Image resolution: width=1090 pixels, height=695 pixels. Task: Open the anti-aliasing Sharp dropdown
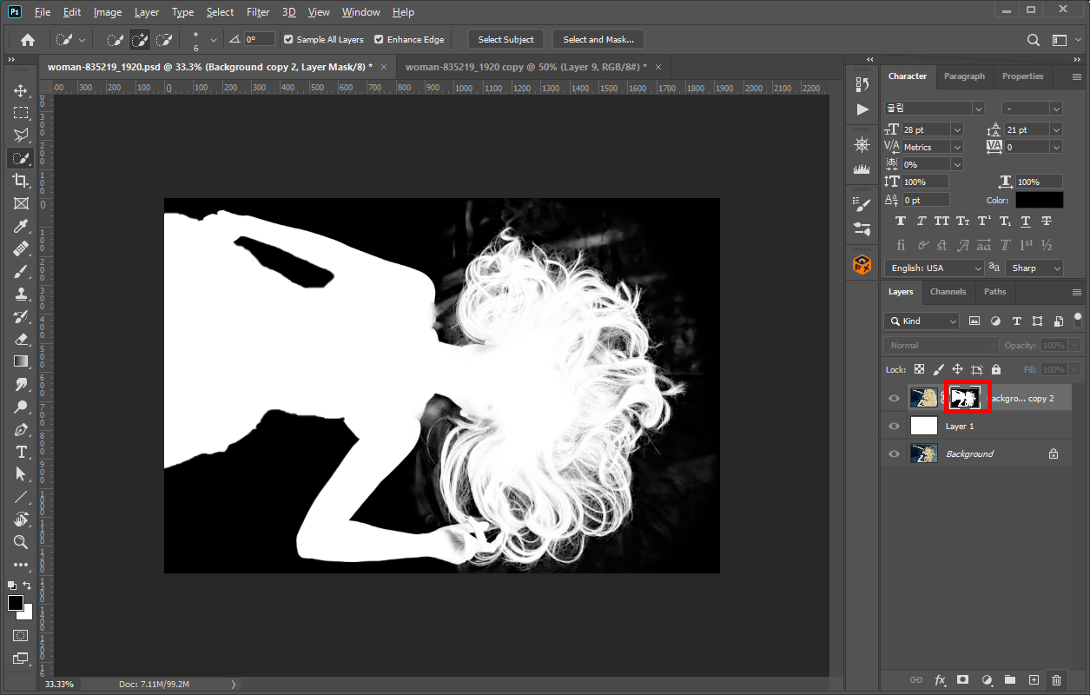1034,268
